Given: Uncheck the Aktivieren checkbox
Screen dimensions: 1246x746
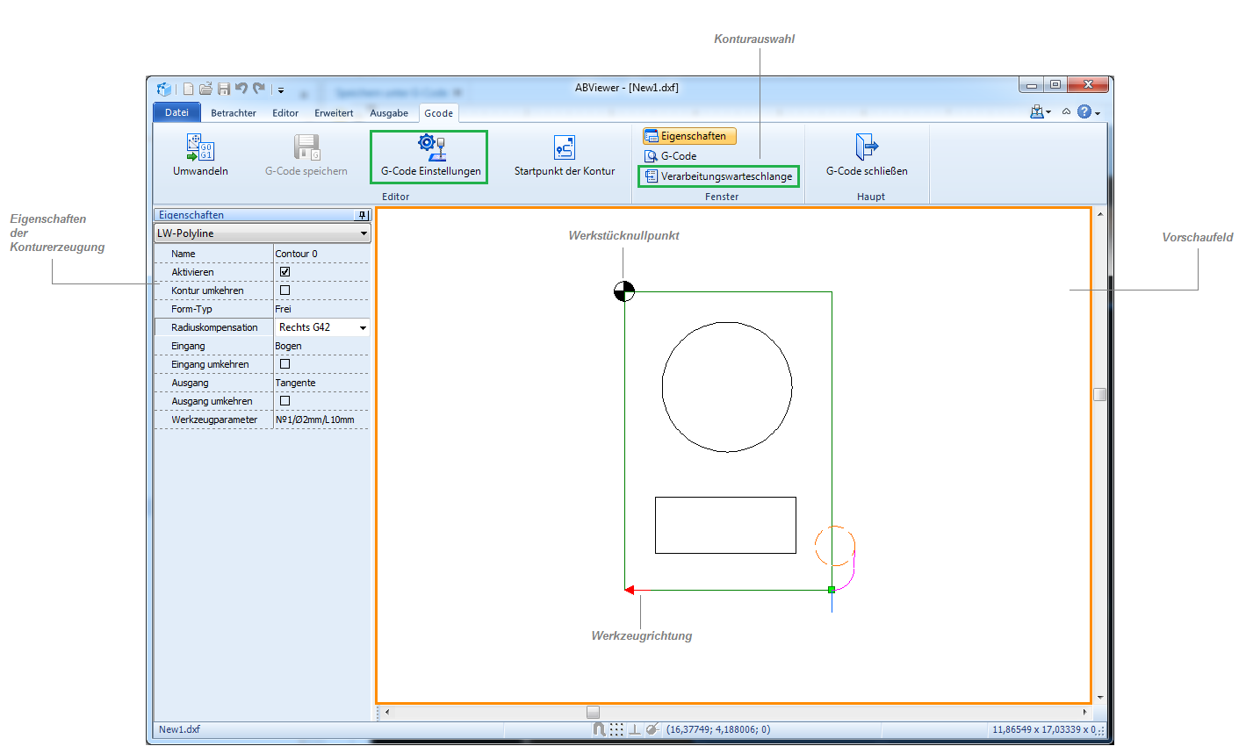Looking at the screenshot, I should point(284,272).
